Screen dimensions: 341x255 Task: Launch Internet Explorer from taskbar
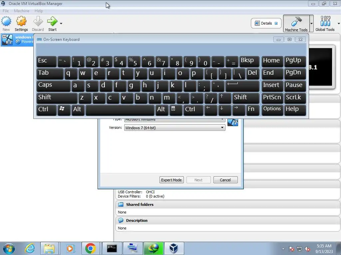pyautogui.click(x=29, y=248)
